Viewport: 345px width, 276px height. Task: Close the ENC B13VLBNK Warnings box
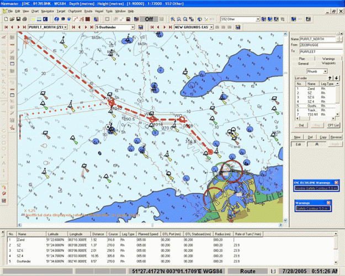click(336, 183)
